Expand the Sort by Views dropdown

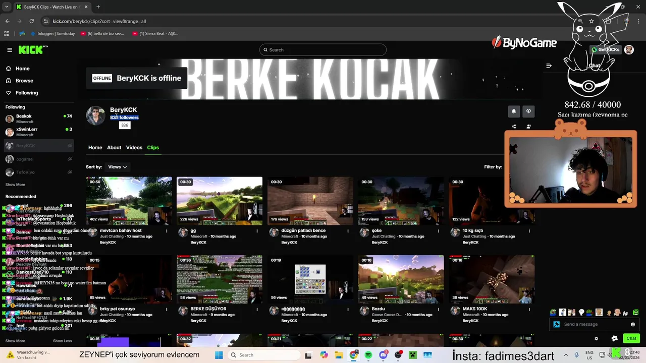click(x=118, y=167)
